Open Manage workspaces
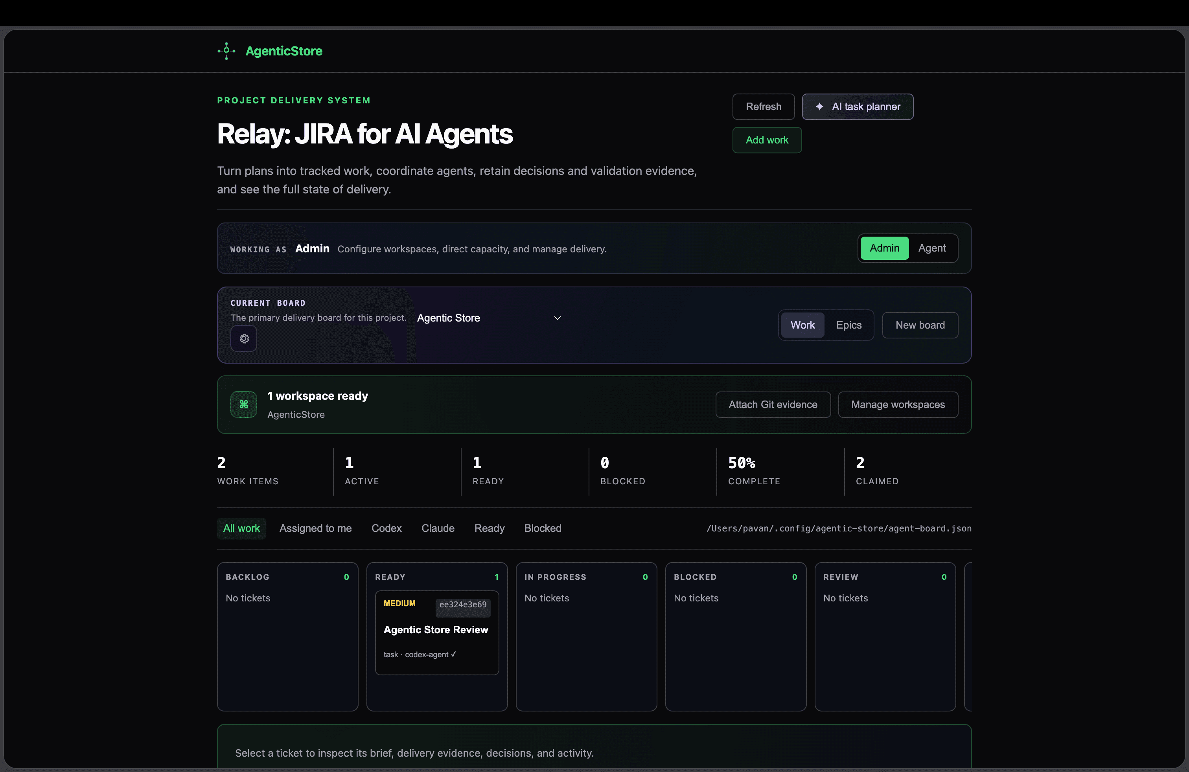1189x772 pixels. 898,404
